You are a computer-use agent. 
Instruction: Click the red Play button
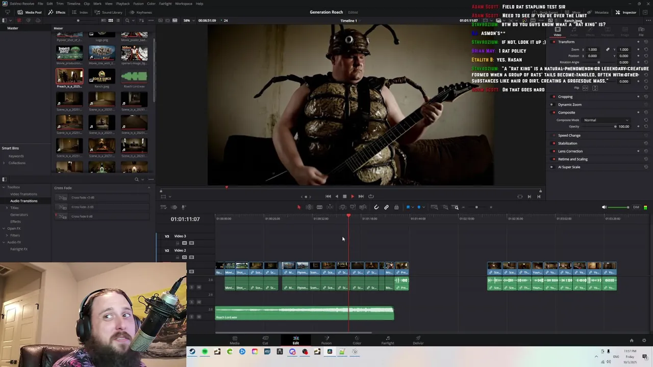click(352, 196)
